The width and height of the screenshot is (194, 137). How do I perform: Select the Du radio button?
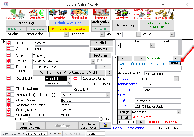[101, 119]
